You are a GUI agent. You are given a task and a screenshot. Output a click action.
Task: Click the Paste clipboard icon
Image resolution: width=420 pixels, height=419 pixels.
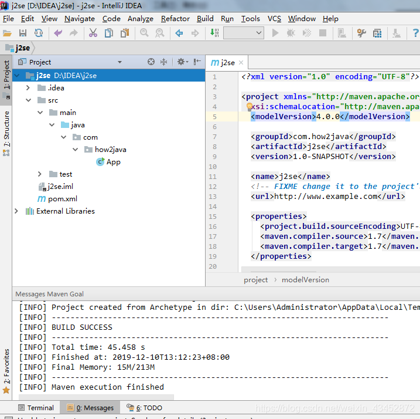click(125, 33)
